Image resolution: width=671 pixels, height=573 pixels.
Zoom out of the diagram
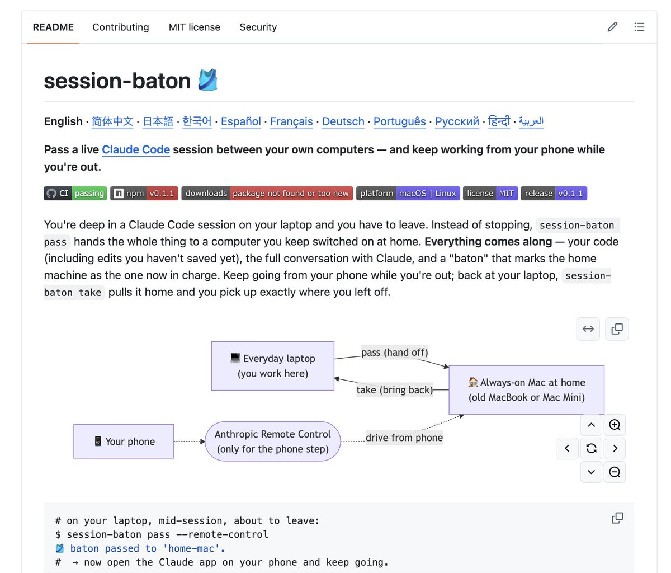(615, 472)
